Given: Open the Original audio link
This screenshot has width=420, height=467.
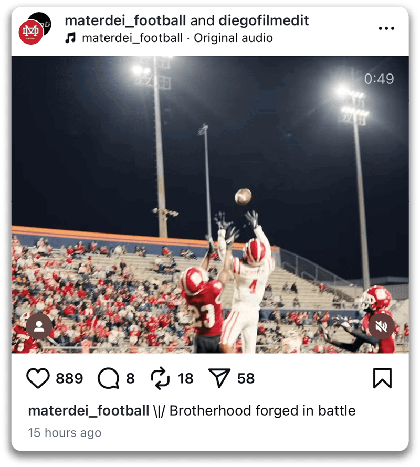Looking at the screenshot, I should pyautogui.click(x=233, y=38).
